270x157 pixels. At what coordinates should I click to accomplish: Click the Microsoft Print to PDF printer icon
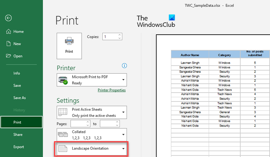63,80
